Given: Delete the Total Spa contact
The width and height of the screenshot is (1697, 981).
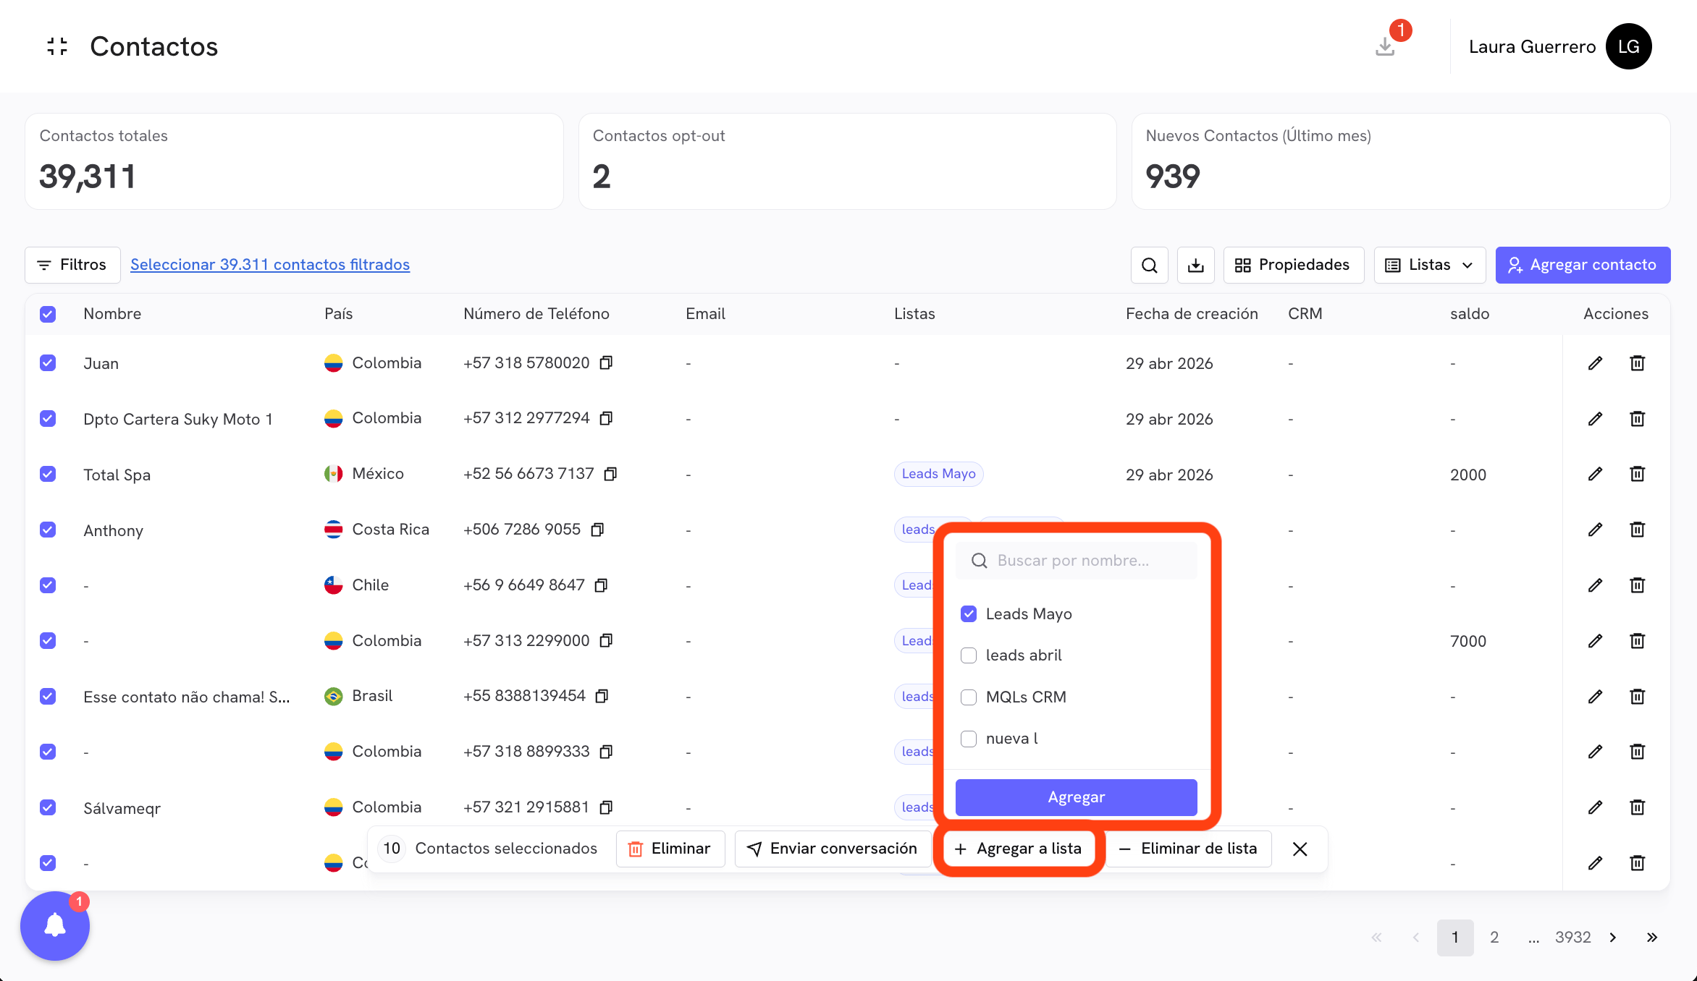Looking at the screenshot, I should point(1637,474).
